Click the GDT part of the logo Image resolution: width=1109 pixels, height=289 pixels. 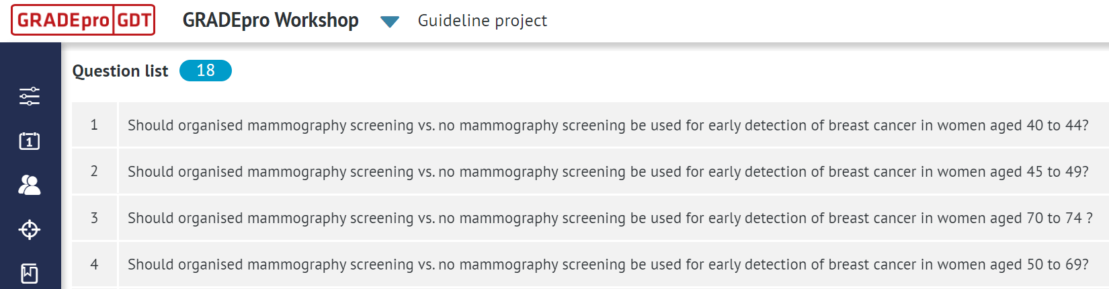click(134, 20)
